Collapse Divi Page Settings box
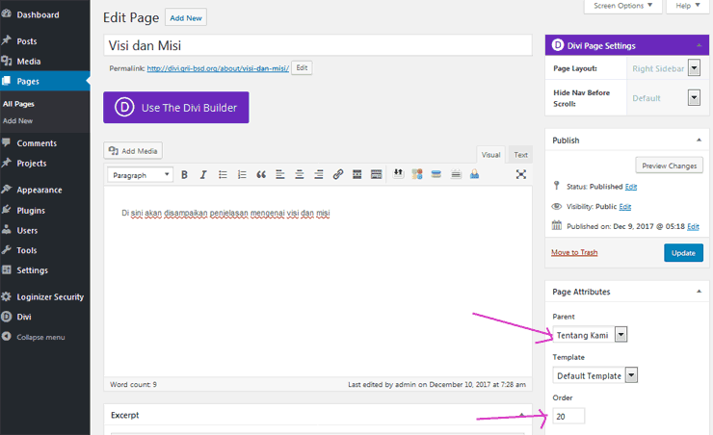The width and height of the screenshot is (713, 435). tap(699, 45)
